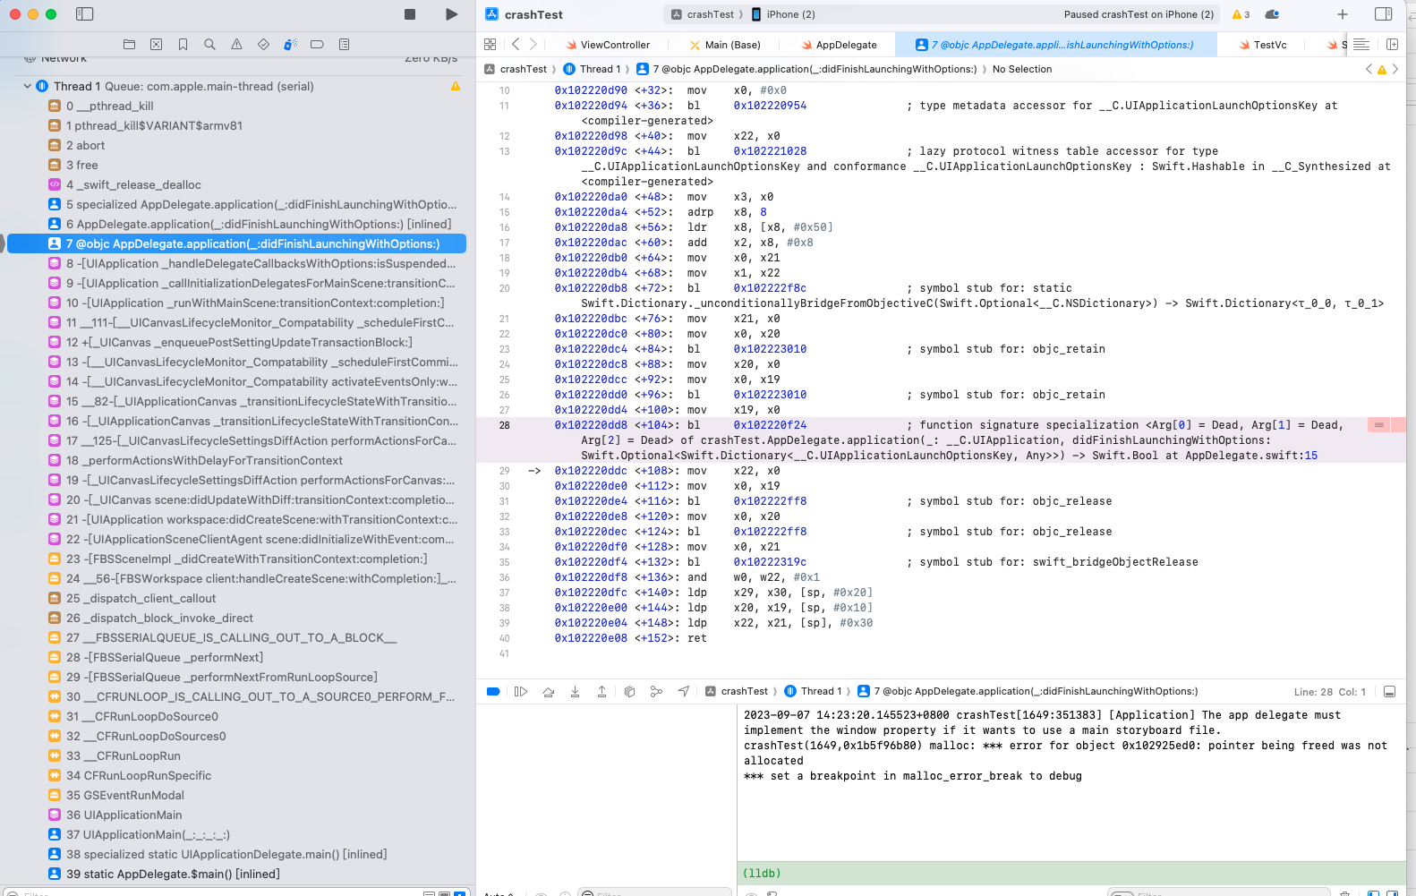Click into the (lldb) console prompt

(1071, 874)
